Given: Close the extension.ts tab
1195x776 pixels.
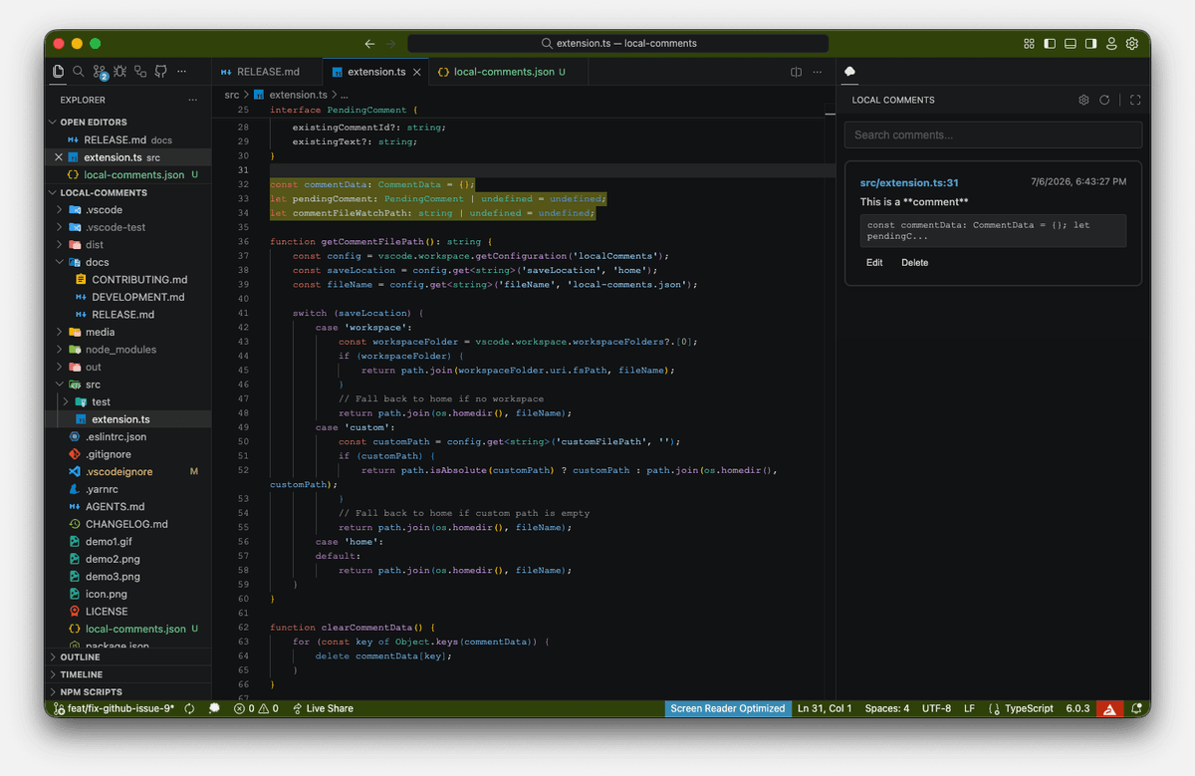Looking at the screenshot, I should pos(417,72).
